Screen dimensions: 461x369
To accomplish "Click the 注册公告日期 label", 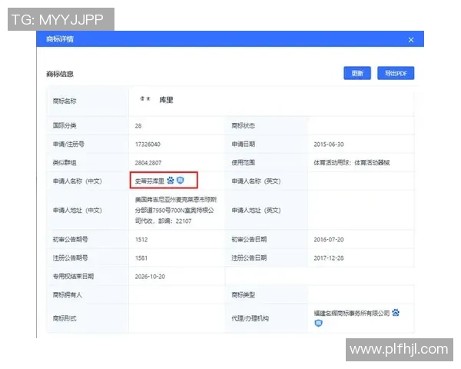I will click(249, 258).
